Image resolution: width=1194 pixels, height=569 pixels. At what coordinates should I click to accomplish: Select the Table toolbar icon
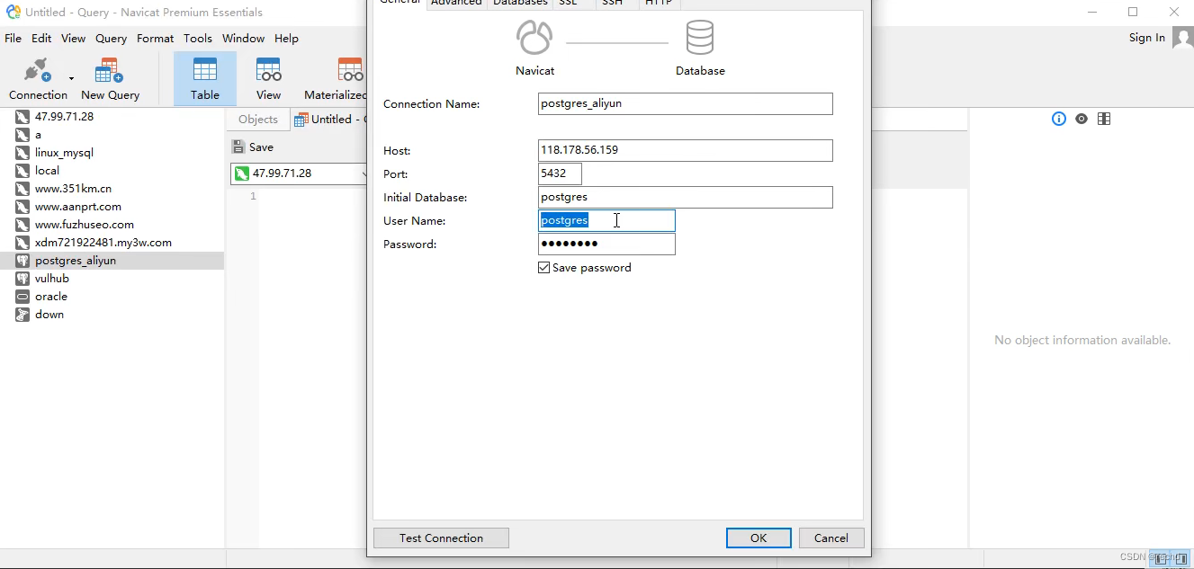[205, 70]
